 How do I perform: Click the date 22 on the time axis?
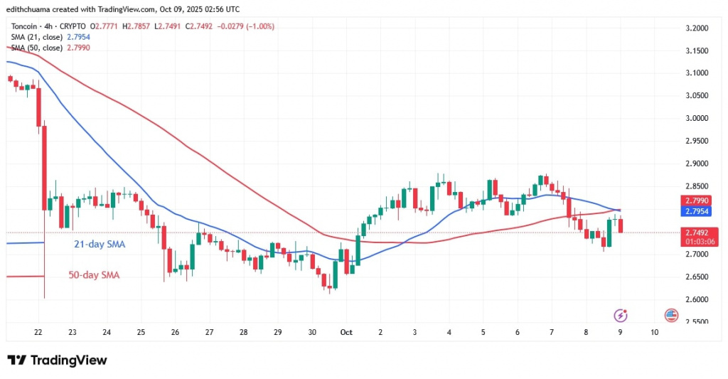coord(38,332)
